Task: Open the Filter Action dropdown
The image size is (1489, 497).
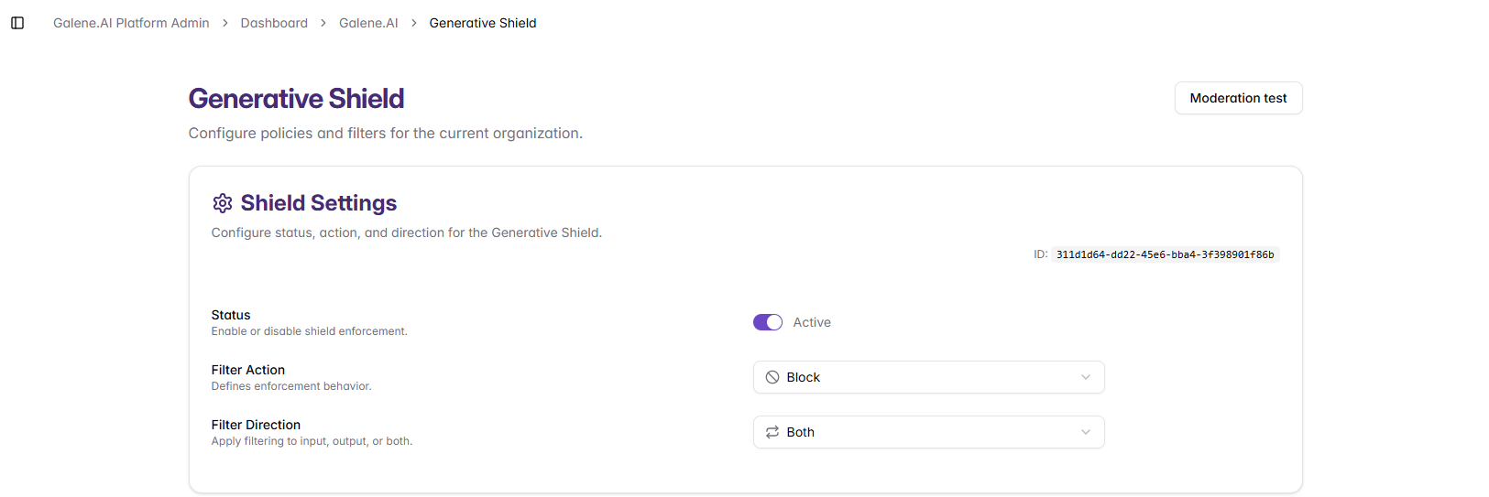Action: pyautogui.click(x=928, y=377)
